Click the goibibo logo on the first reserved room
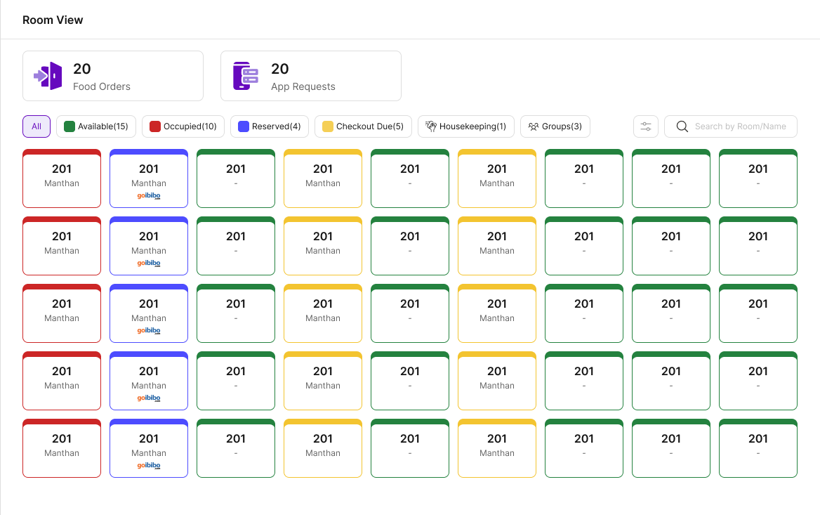This screenshot has height=515, width=820. click(149, 197)
